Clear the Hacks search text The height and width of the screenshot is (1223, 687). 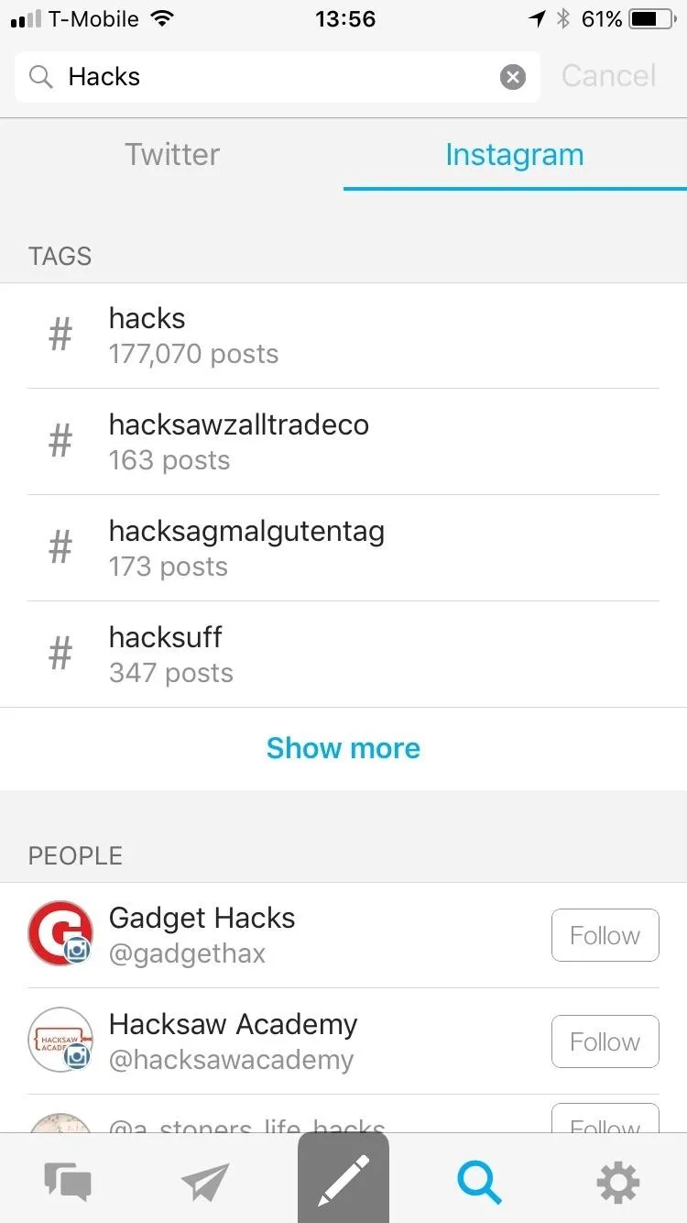click(x=513, y=77)
